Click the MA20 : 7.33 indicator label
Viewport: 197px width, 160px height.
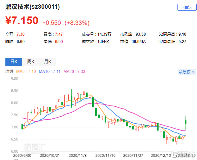pos(74,72)
